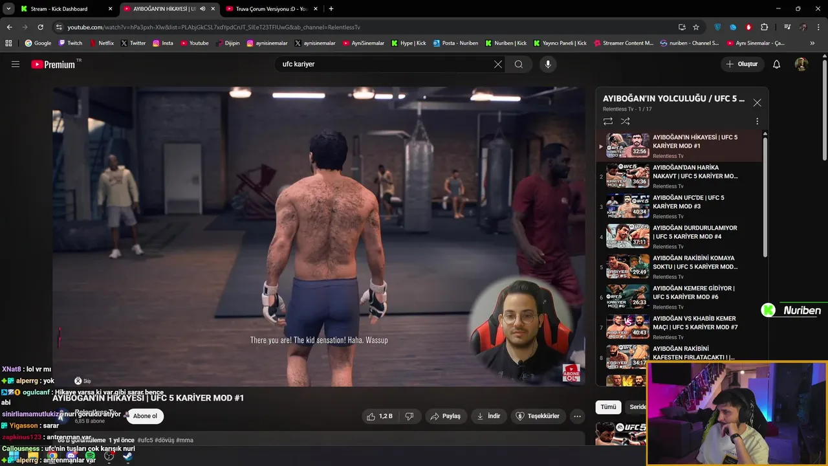
Task: Open the Apps grid in bookmarks bar
Action: tap(8, 43)
